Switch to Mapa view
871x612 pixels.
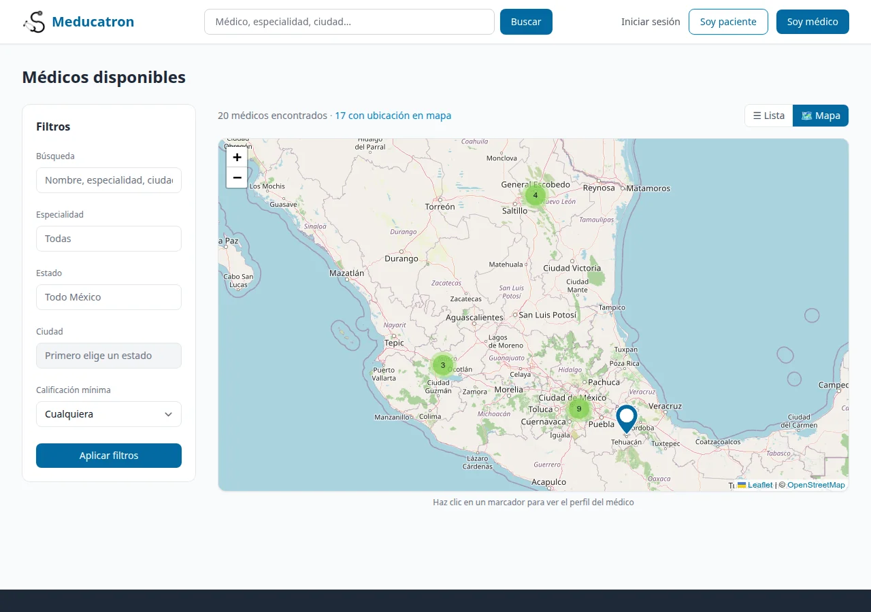pyautogui.click(x=821, y=116)
